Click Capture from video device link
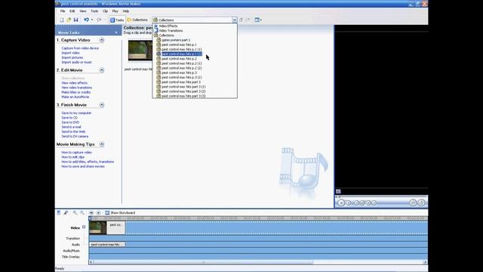 click(x=80, y=48)
